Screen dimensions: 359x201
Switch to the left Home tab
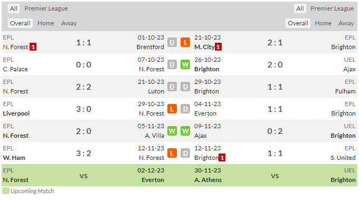point(46,23)
